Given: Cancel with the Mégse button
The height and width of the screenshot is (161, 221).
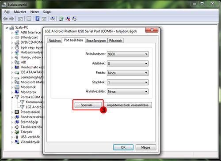Looking at the screenshot, I should [145, 147].
